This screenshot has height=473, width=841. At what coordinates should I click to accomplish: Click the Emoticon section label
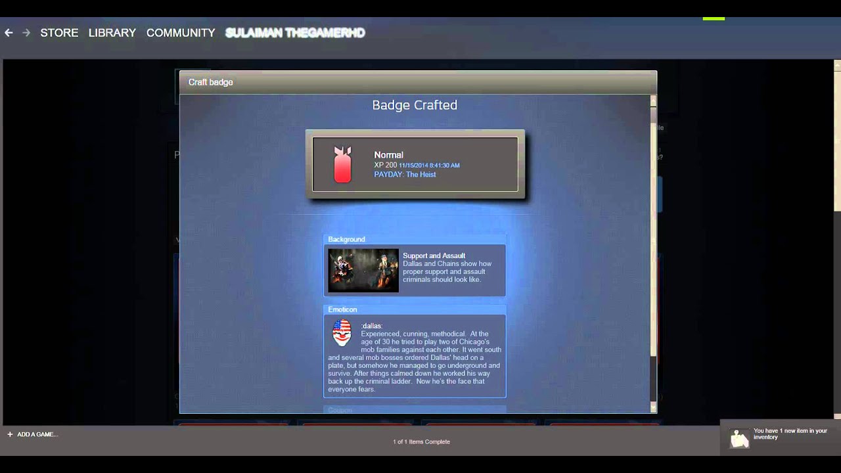342,309
